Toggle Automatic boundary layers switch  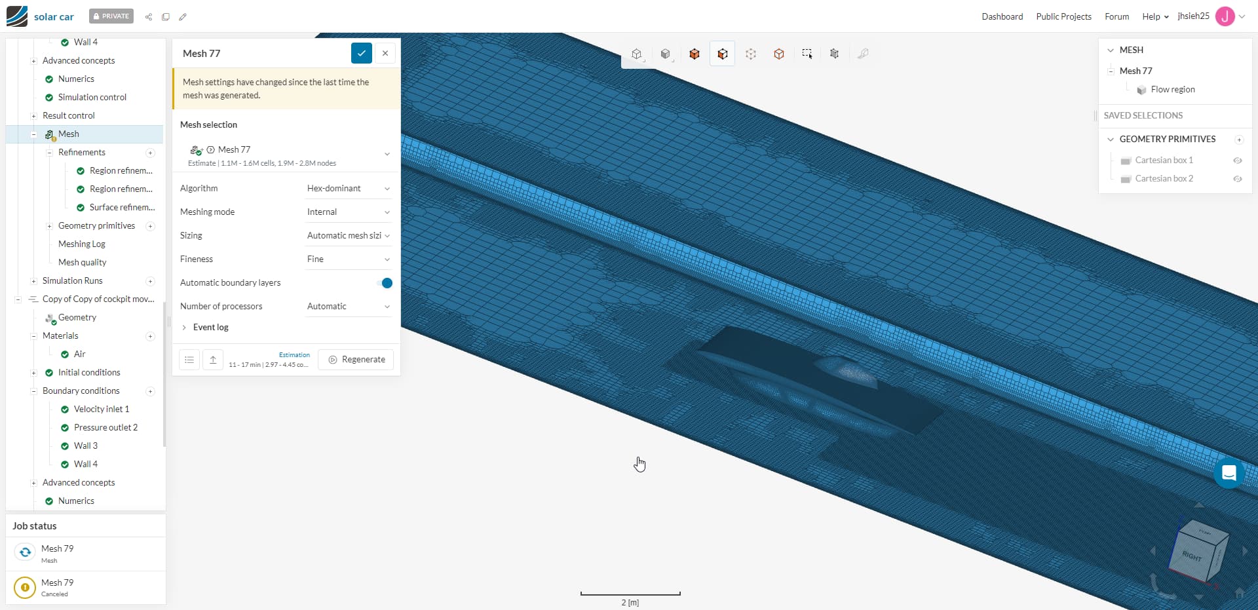pos(385,283)
